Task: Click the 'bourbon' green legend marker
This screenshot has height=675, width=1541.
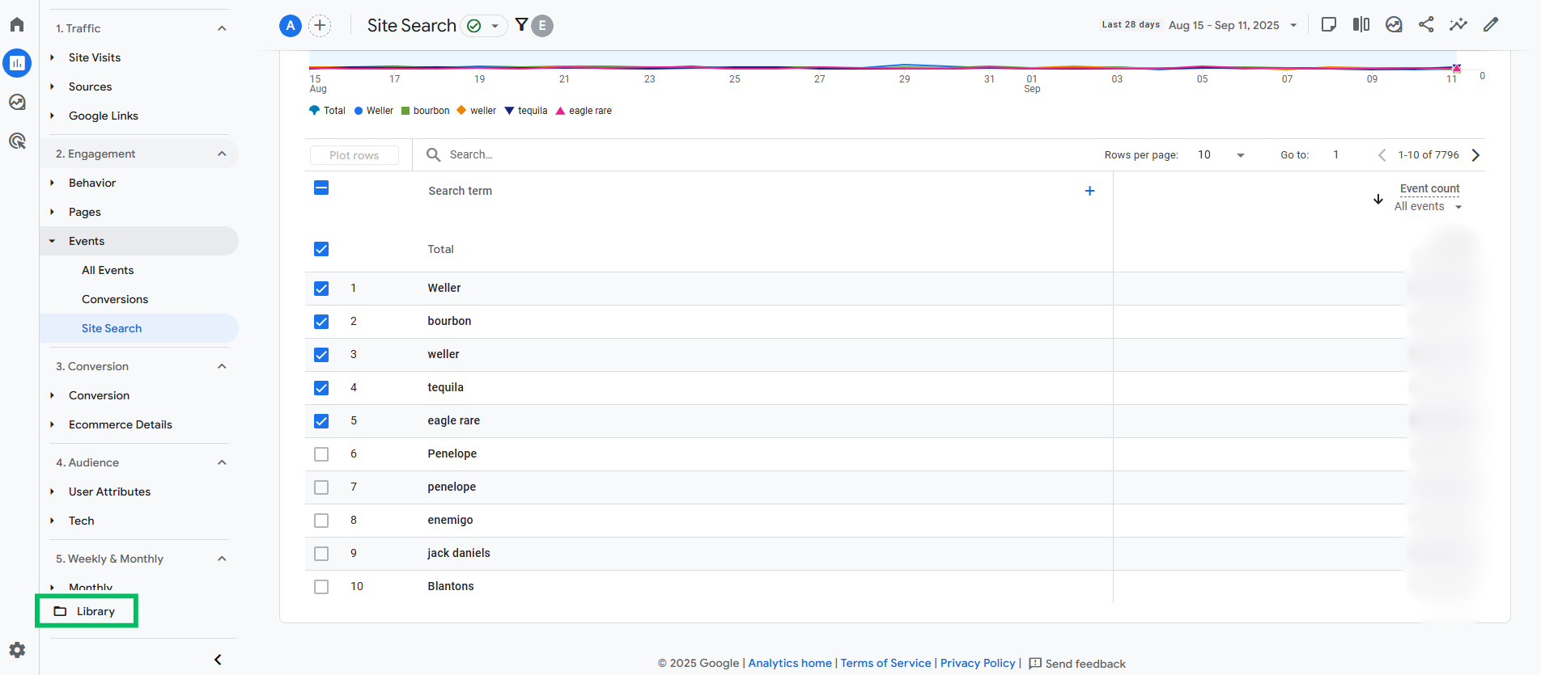Action: click(x=405, y=111)
